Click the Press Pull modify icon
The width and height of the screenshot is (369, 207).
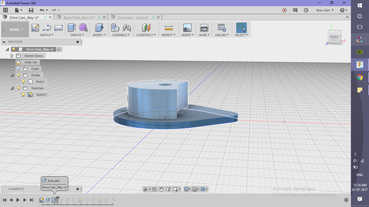(99, 28)
